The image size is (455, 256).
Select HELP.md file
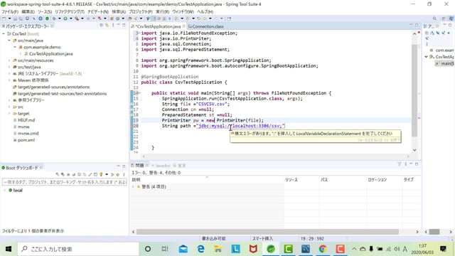pos(26,120)
